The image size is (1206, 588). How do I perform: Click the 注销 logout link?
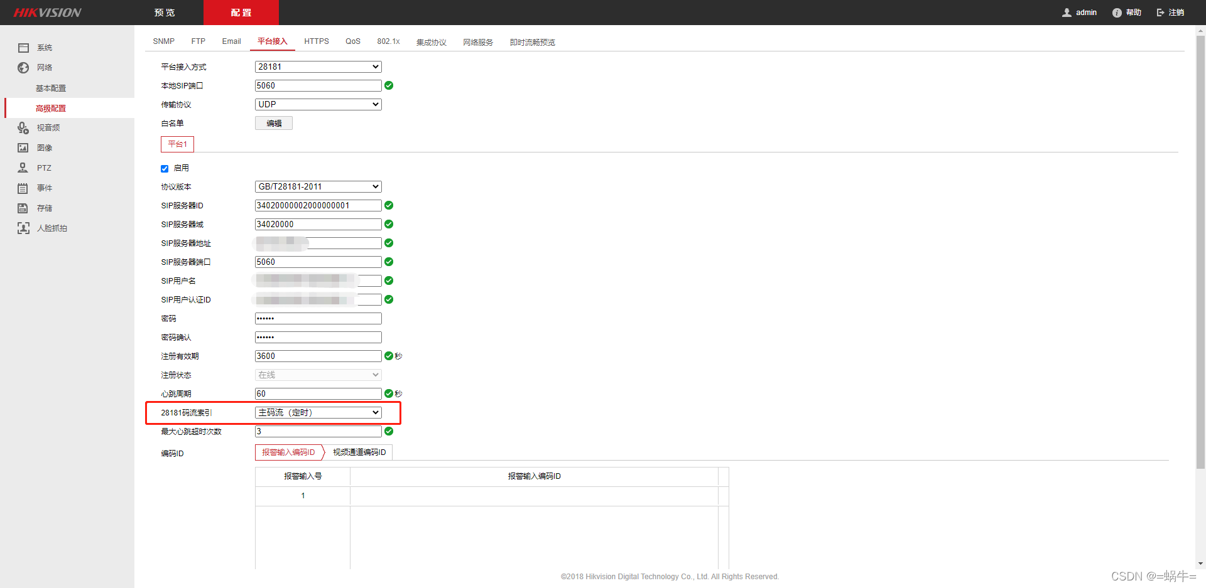[x=1176, y=13]
